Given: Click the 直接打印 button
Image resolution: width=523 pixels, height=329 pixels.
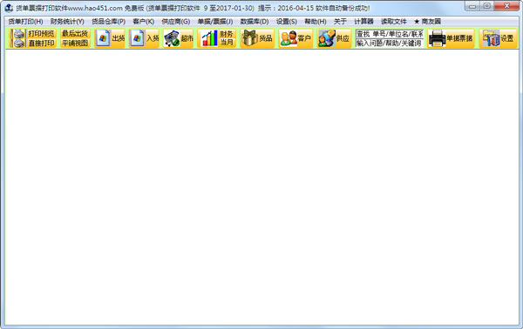Looking at the screenshot, I should point(41,44).
